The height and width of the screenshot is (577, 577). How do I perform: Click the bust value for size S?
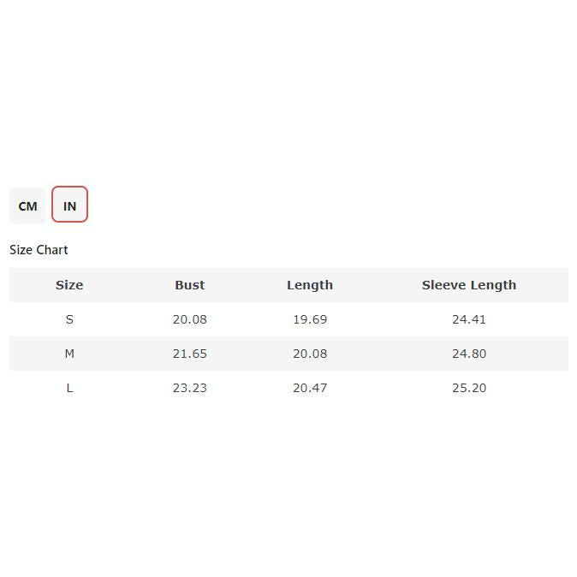(x=190, y=319)
